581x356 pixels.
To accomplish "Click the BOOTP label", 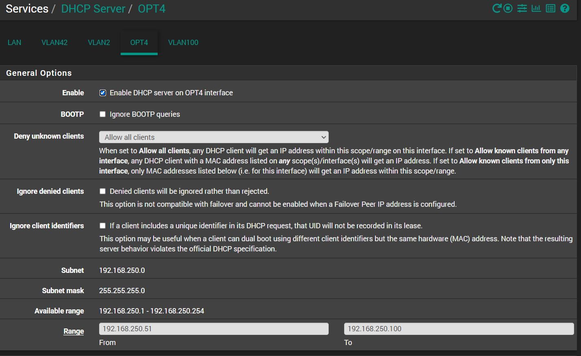I will pos(72,114).
